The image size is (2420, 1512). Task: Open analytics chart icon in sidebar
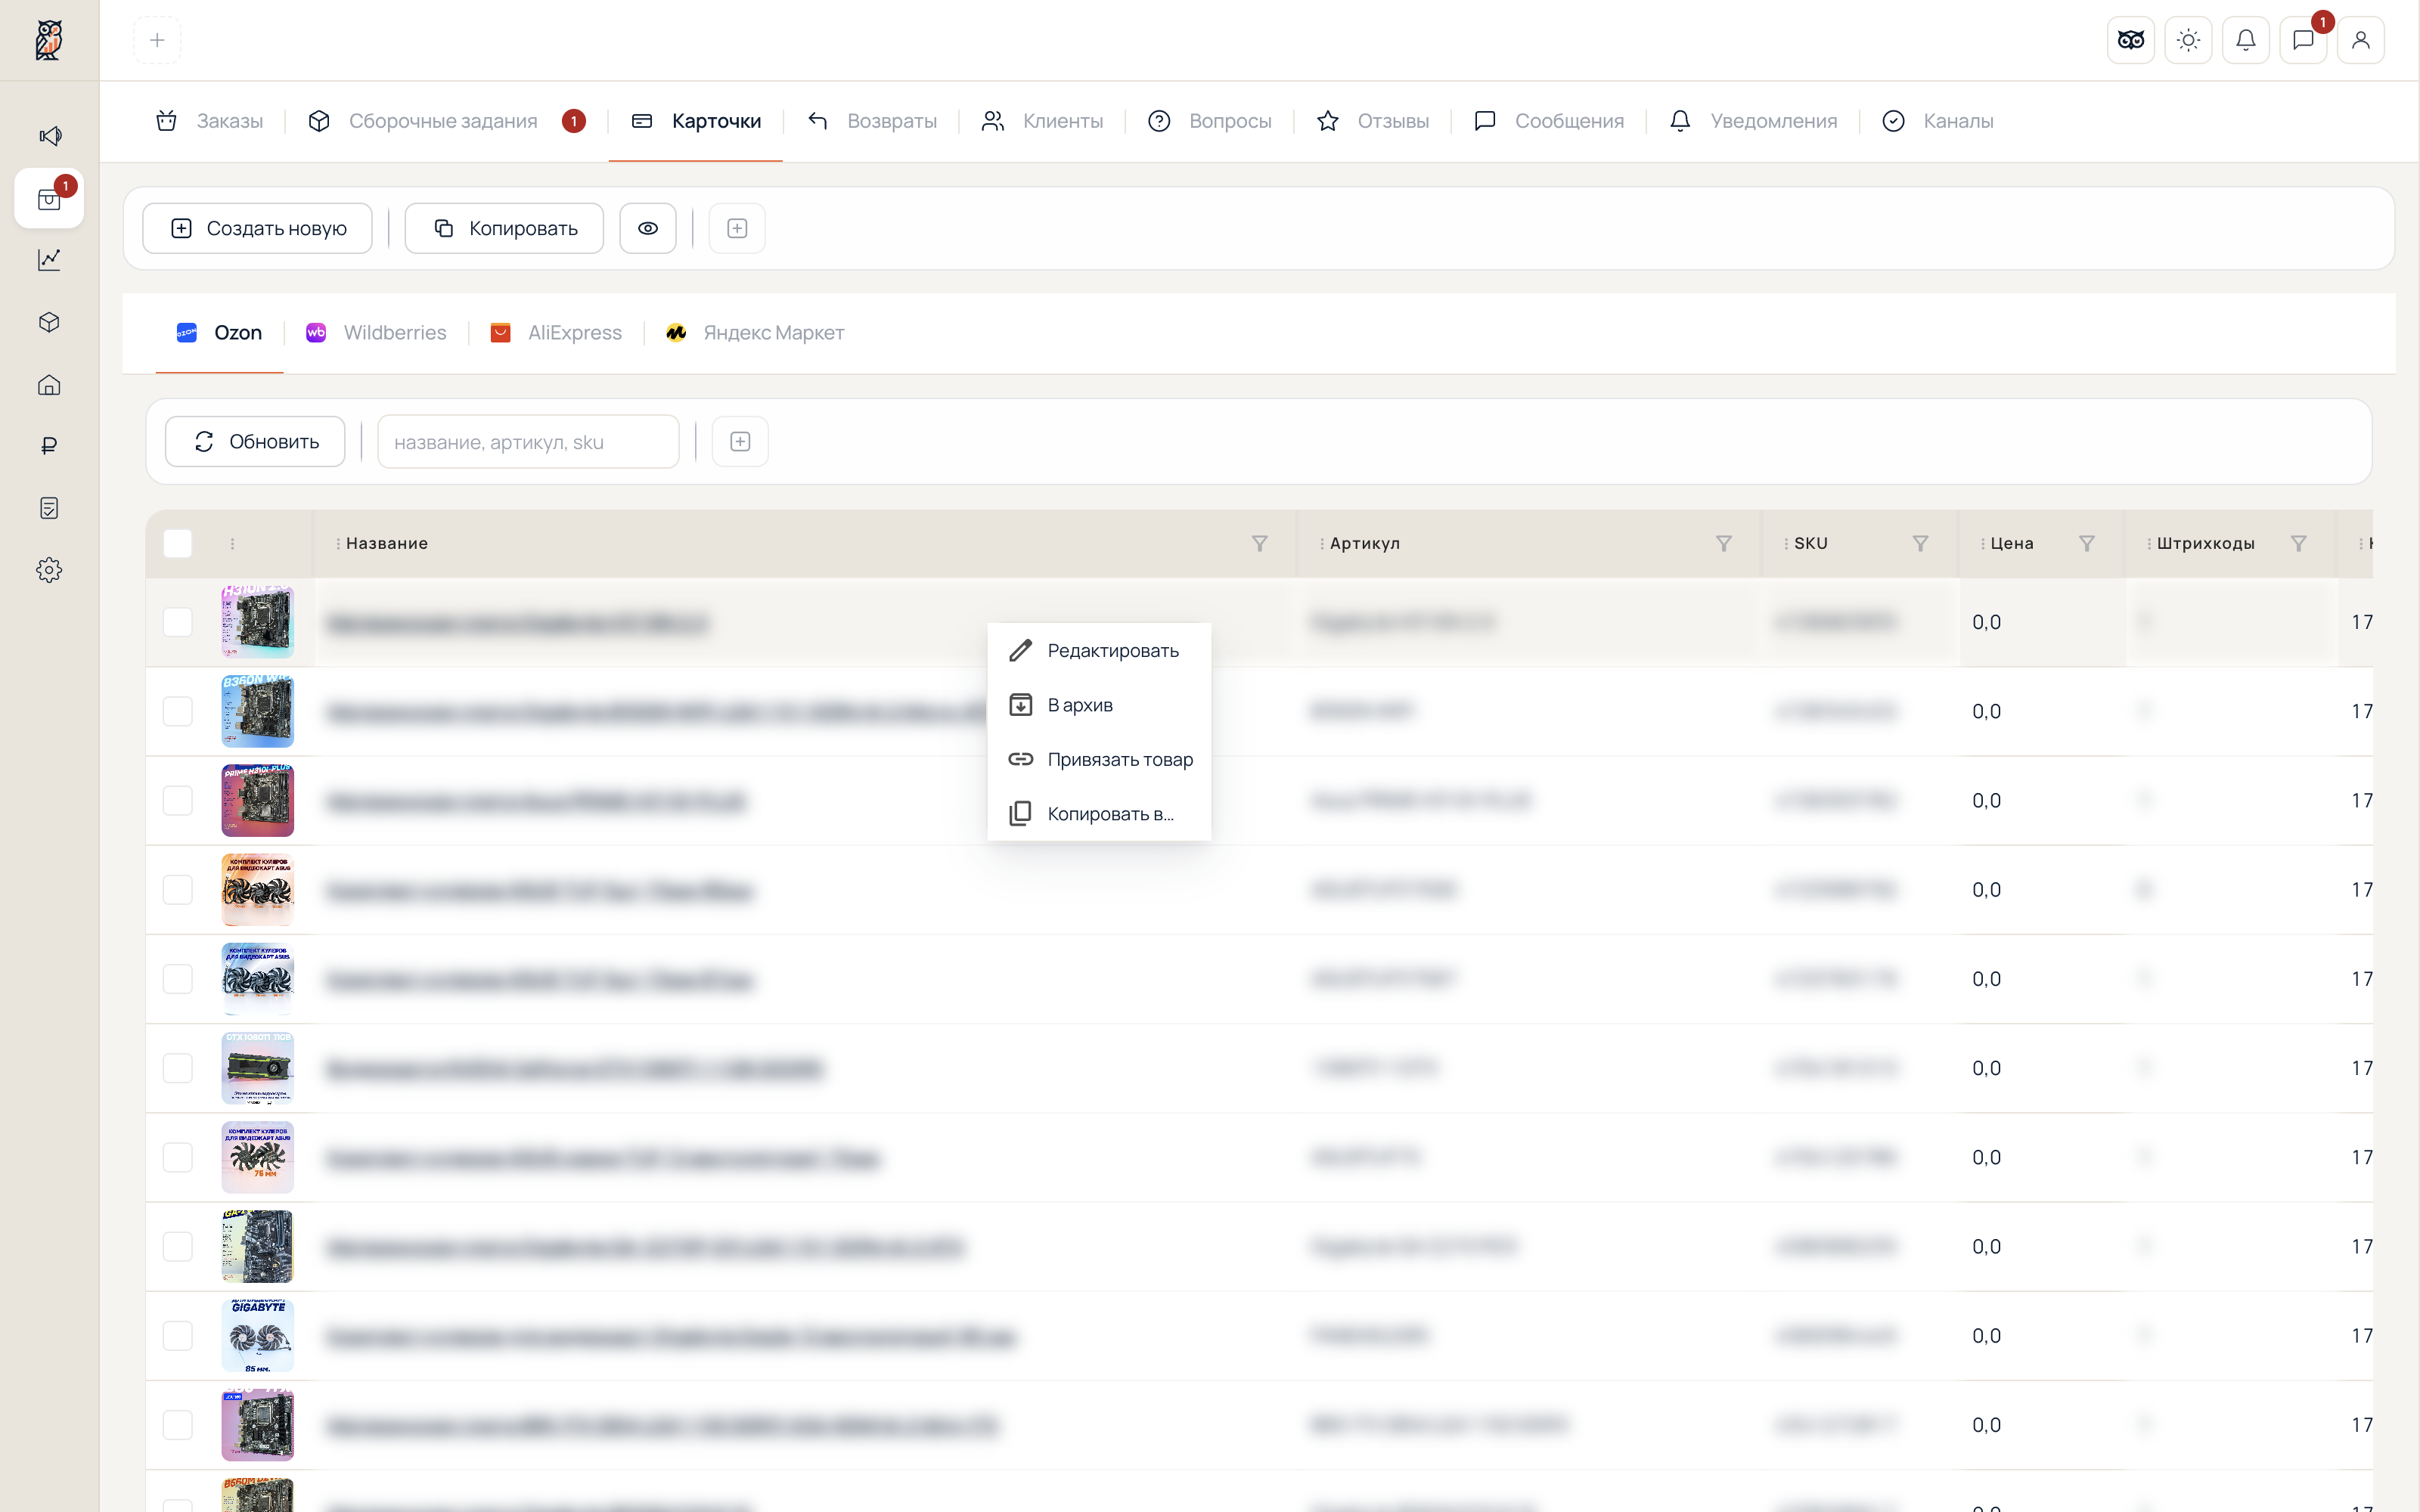pos(49,260)
